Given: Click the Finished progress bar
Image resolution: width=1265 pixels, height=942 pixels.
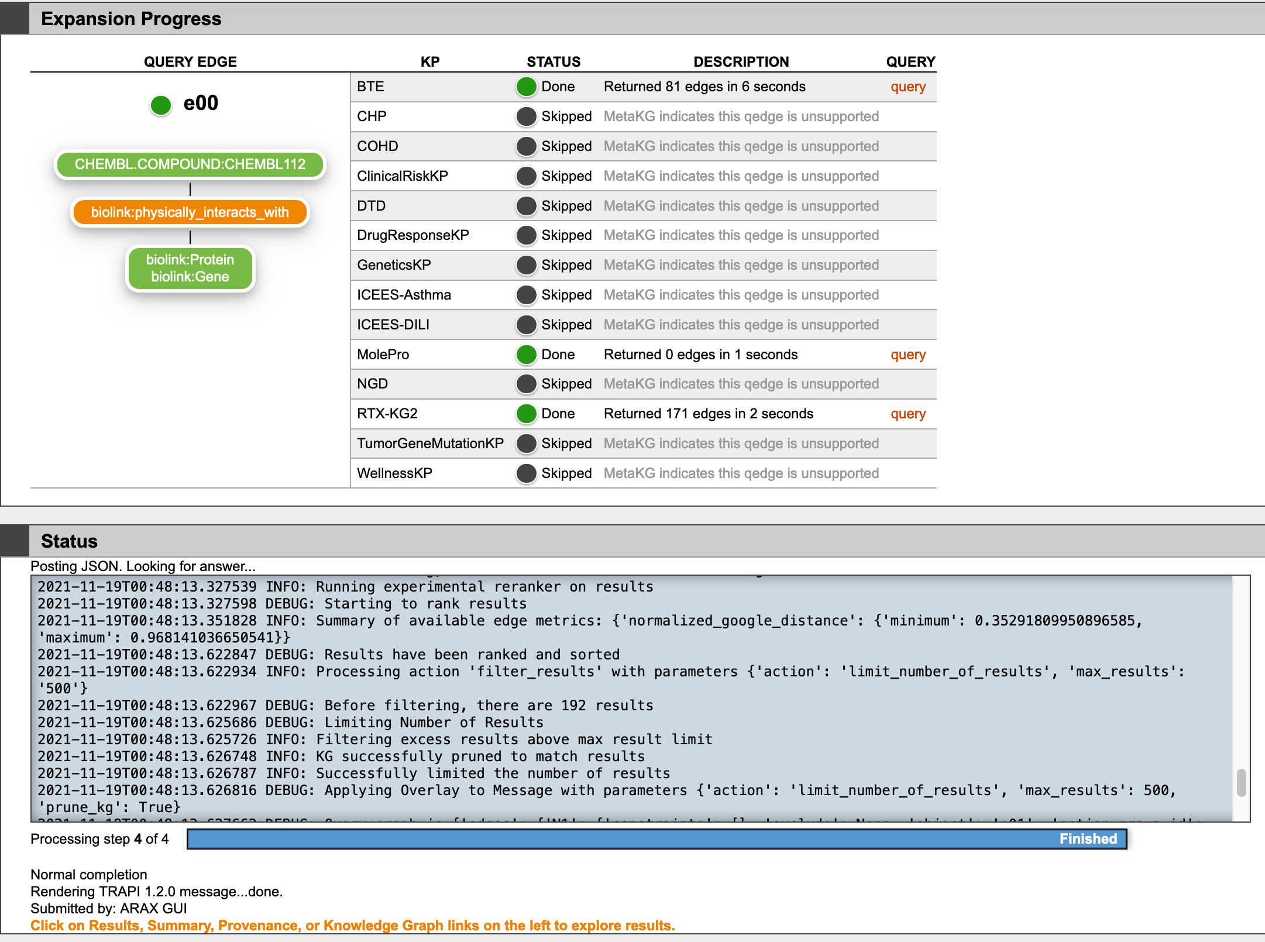Looking at the screenshot, I should [657, 839].
